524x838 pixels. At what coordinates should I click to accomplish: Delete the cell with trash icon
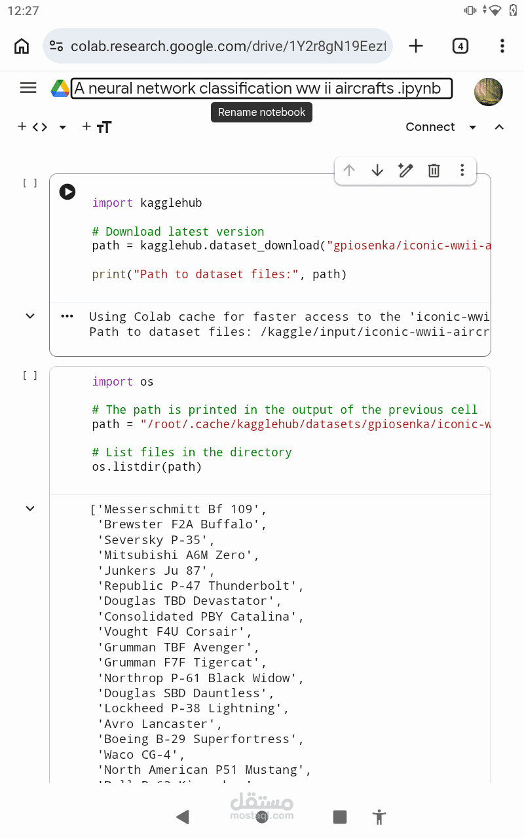point(434,171)
